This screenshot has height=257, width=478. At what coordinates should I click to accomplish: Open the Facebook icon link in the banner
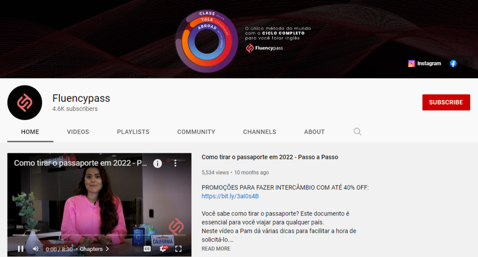click(x=453, y=64)
